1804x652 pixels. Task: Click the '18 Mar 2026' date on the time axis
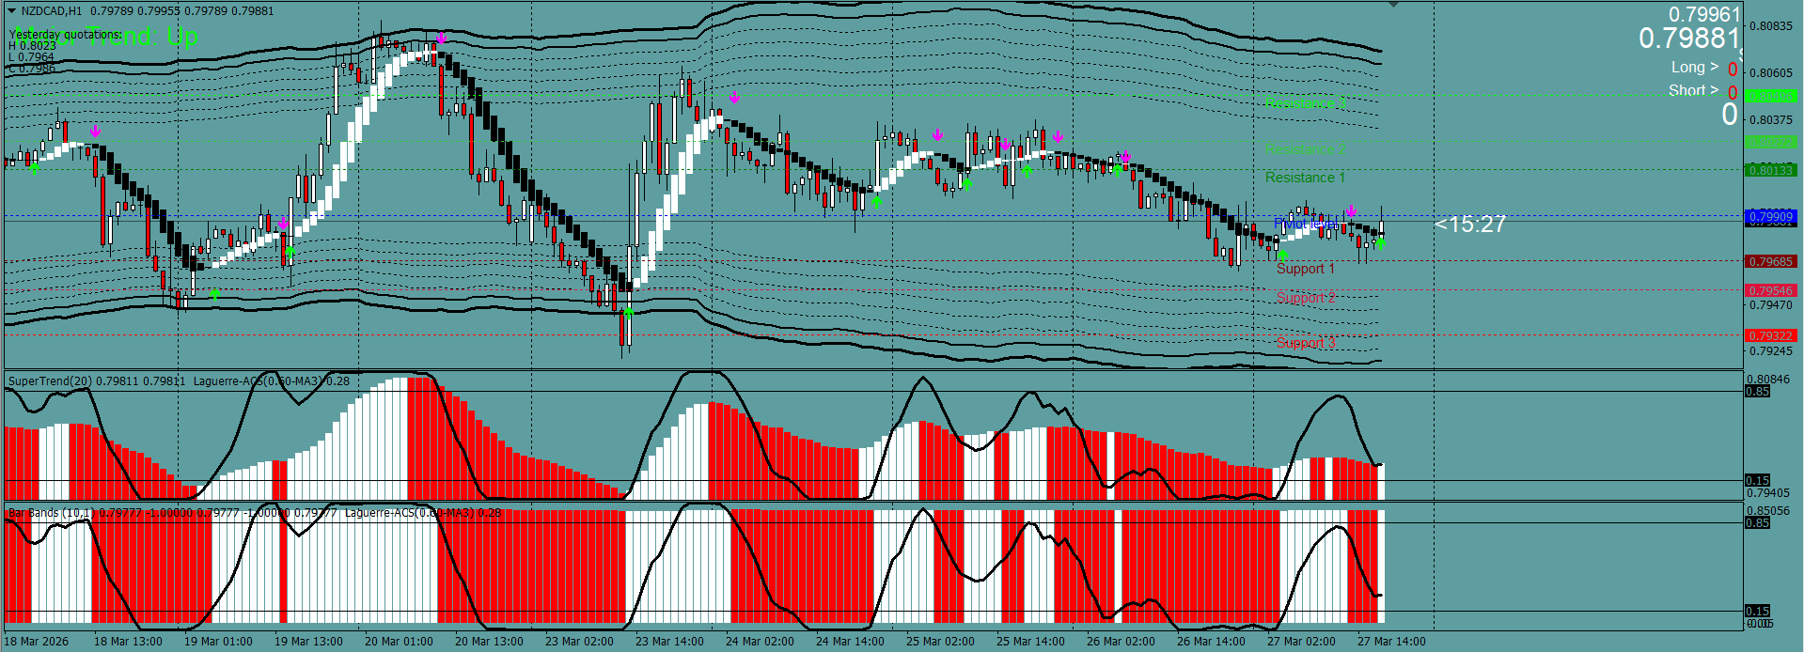37,642
